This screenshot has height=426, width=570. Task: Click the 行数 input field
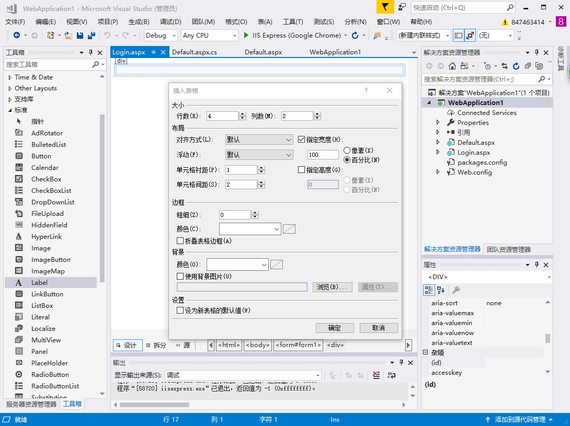[222, 116]
